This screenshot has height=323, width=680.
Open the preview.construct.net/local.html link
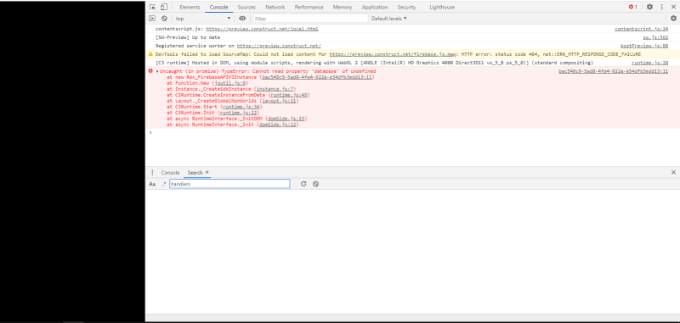pos(262,29)
